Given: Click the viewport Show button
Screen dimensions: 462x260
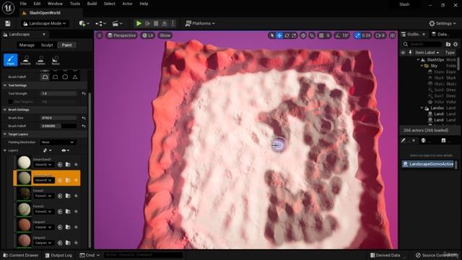Looking at the screenshot, I should (x=165, y=35).
